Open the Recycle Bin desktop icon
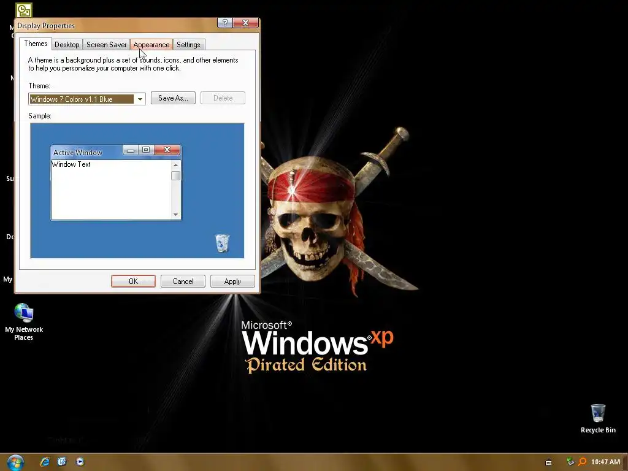Viewport: 628px width, 471px height. point(598,418)
